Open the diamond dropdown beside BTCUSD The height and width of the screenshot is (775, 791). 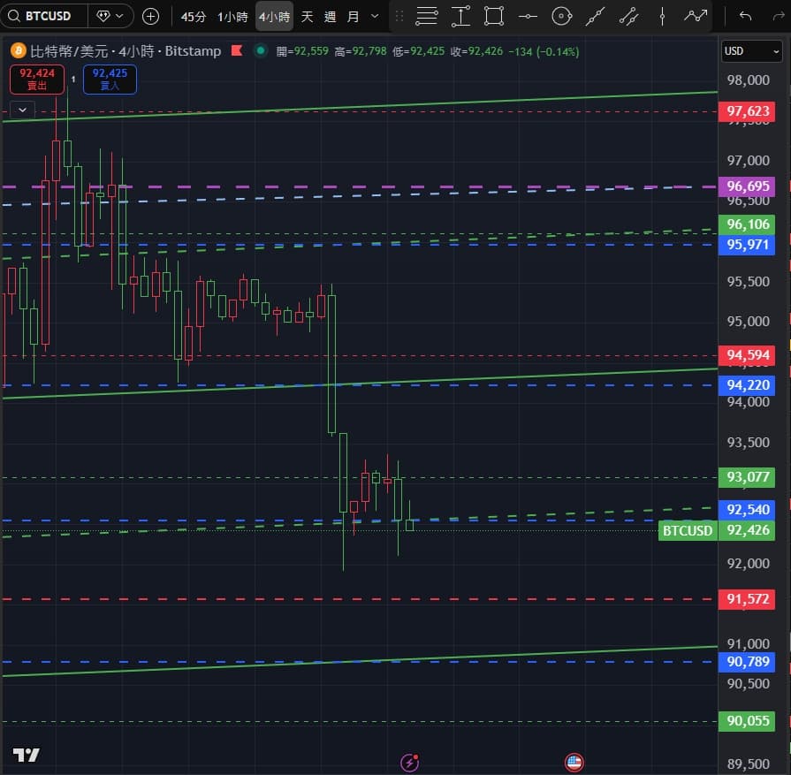110,16
